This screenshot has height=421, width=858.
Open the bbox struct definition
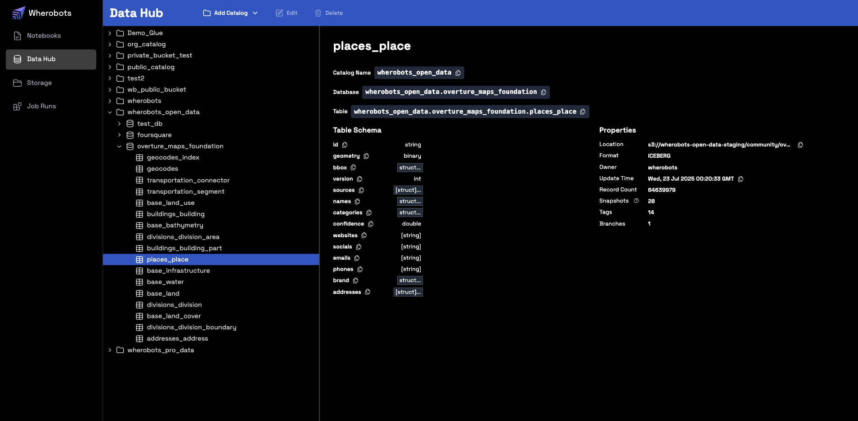pos(410,167)
